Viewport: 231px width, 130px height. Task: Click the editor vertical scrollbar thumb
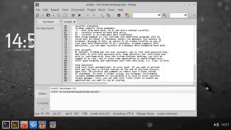(195, 73)
